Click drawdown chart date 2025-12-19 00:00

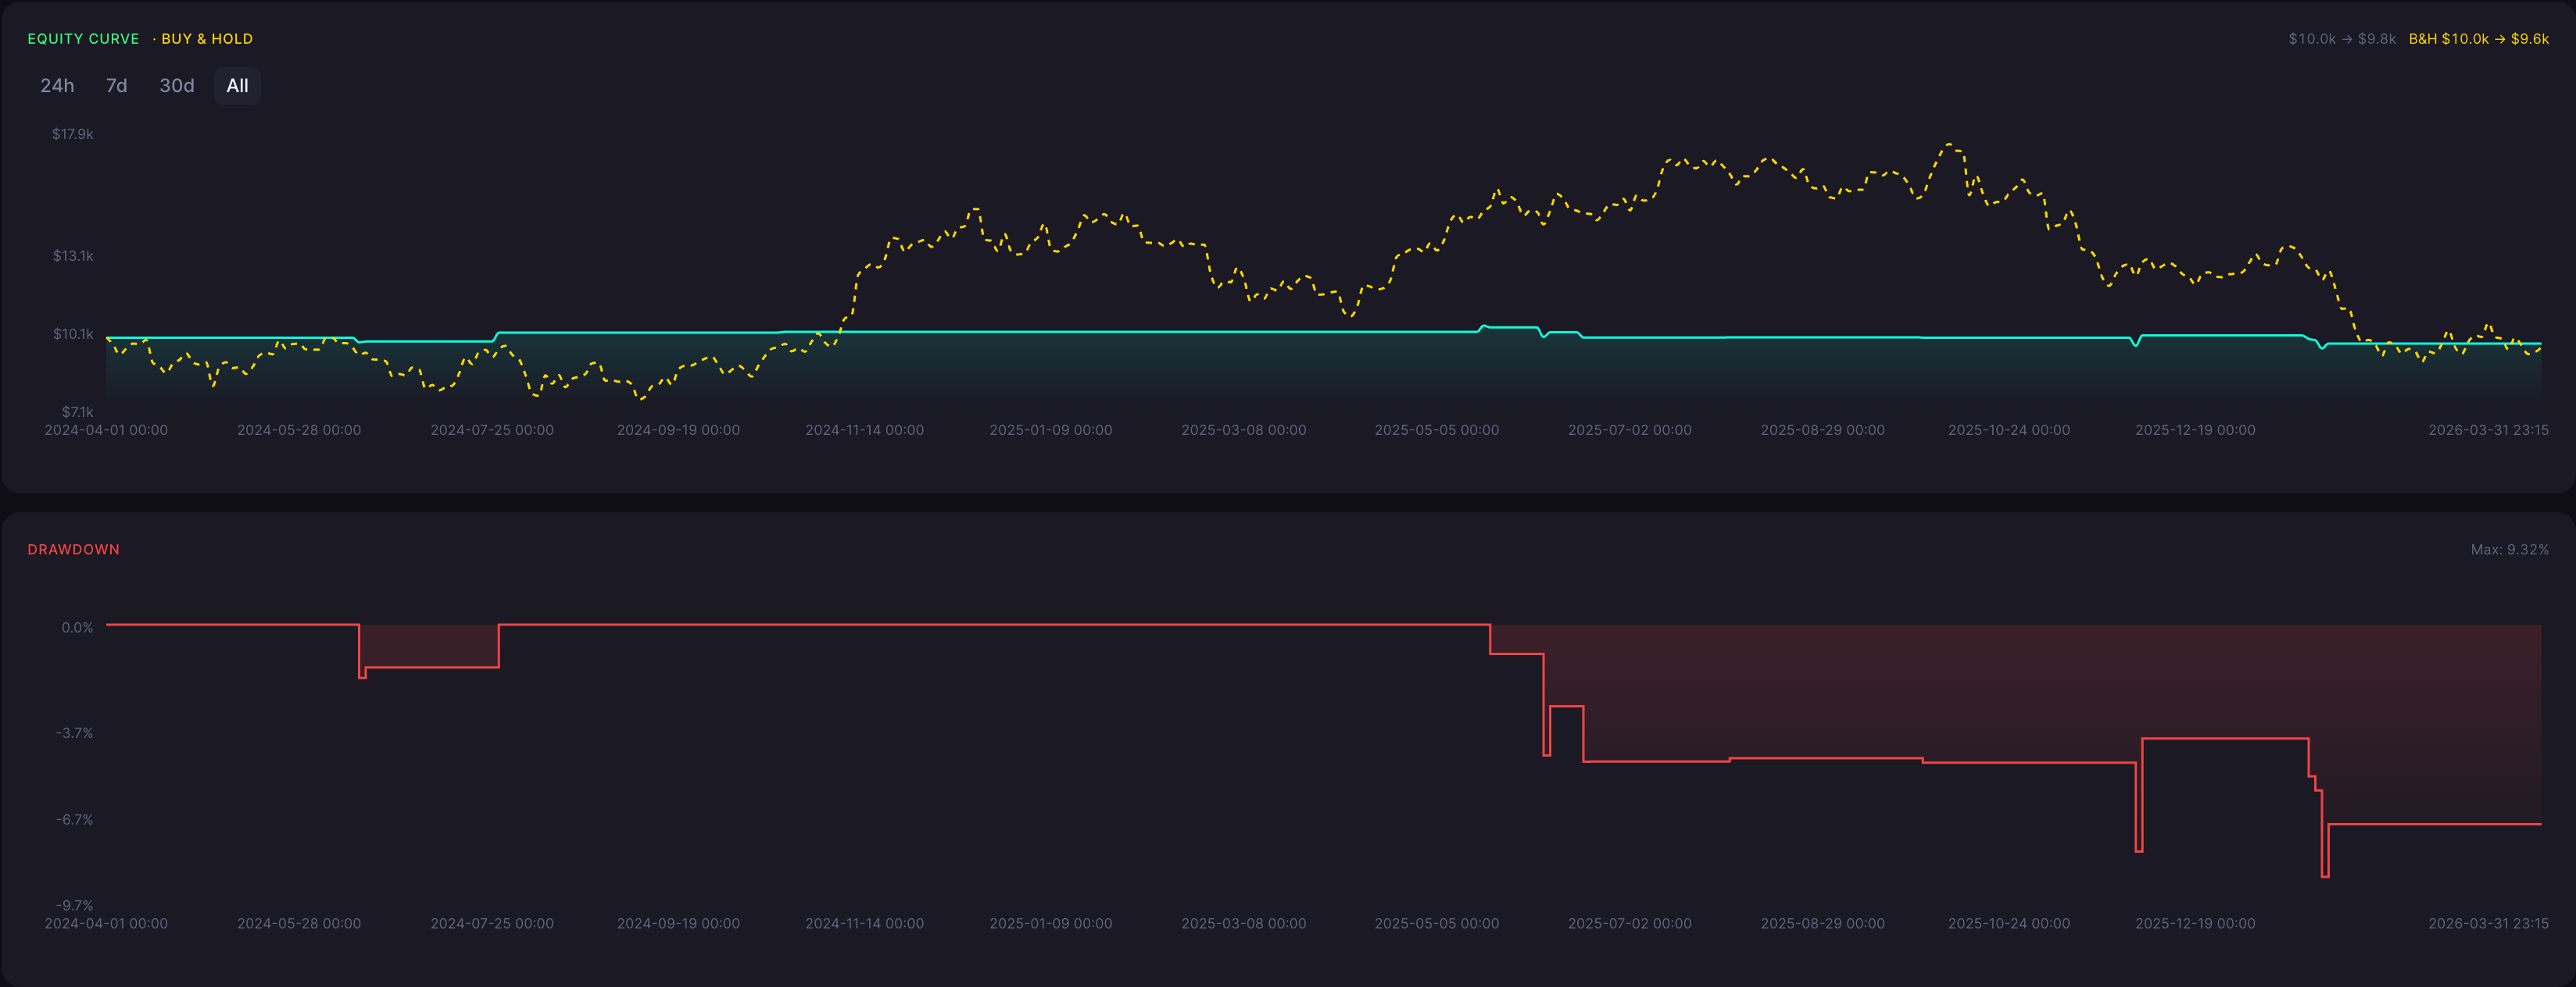pyautogui.click(x=2195, y=924)
